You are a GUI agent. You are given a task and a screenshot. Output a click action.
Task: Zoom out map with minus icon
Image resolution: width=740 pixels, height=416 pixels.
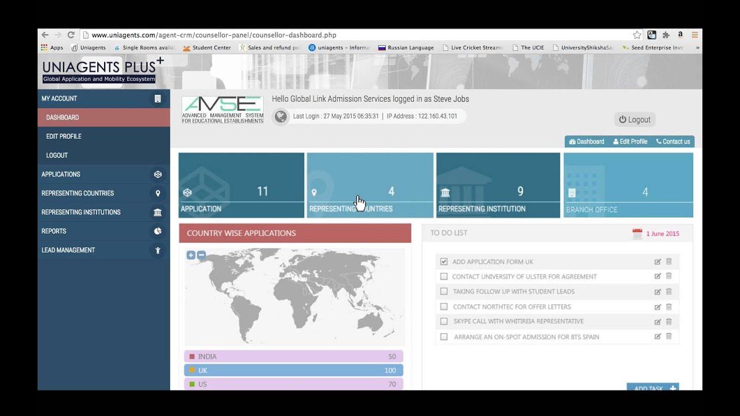coord(201,255)
